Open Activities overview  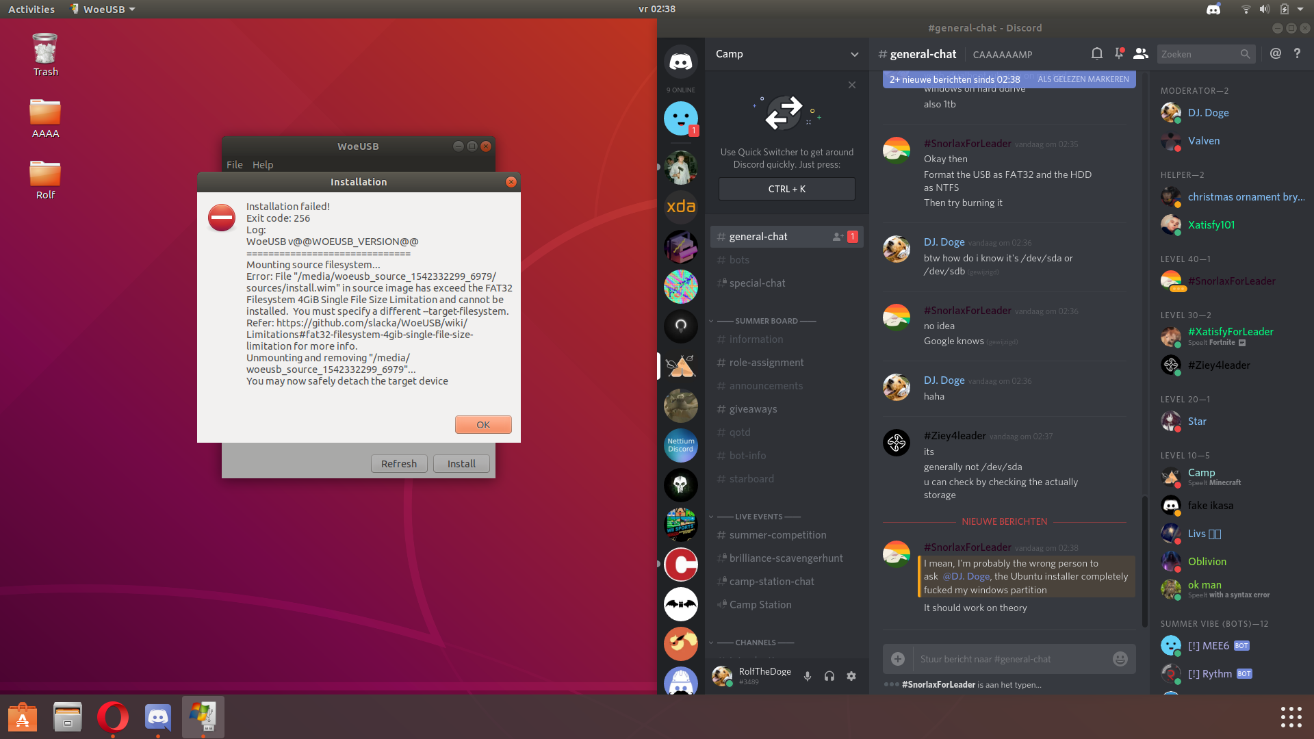coord(31,9)
